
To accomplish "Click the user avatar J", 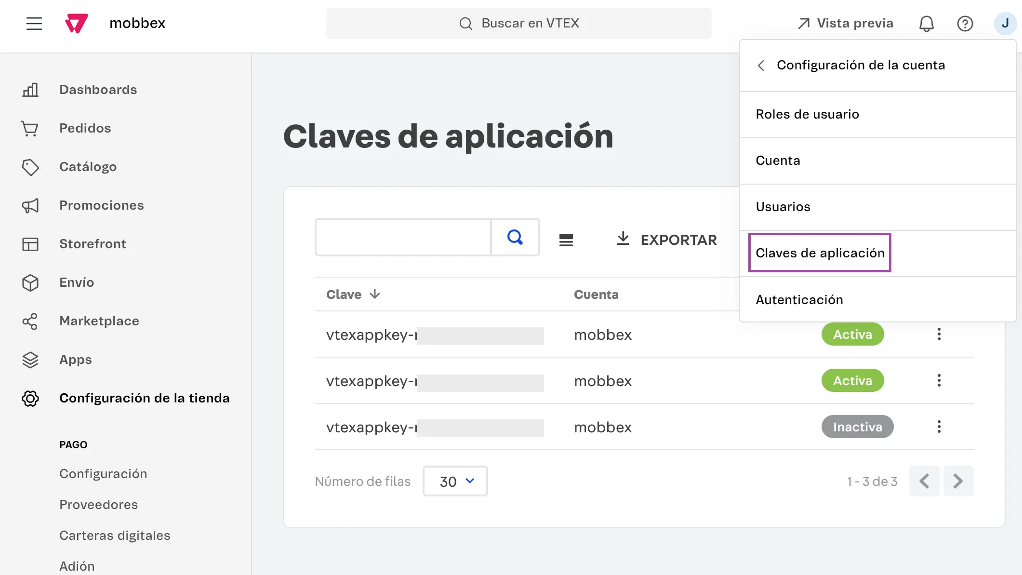I will (x=1005, y=23).
